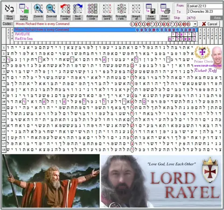Click the Moses picture thumbnail
The height and width of the screenshot is (210, 224).
51,181
